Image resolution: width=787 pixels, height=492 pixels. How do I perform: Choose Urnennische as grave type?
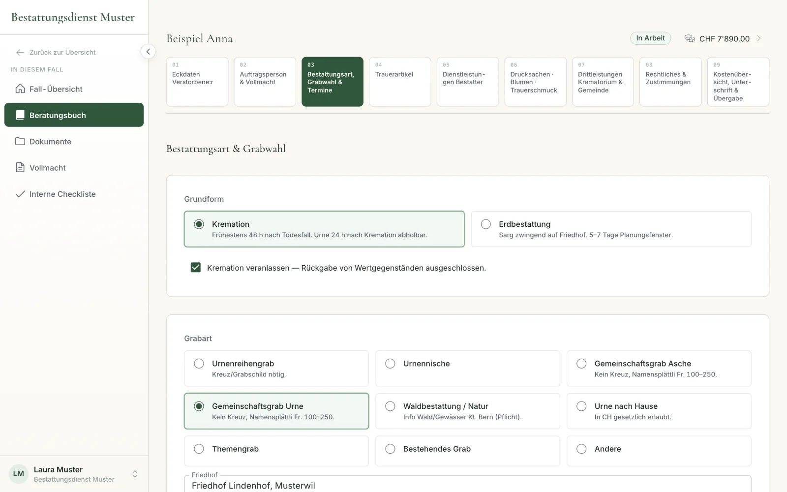click(468, 369)
